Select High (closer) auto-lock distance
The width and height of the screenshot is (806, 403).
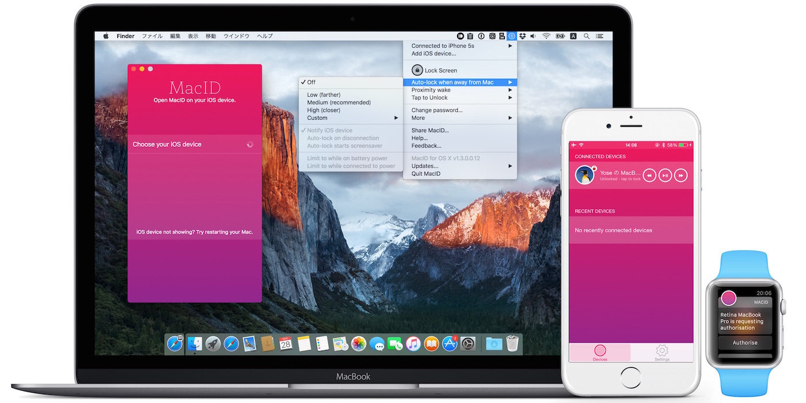coord(351,110)
